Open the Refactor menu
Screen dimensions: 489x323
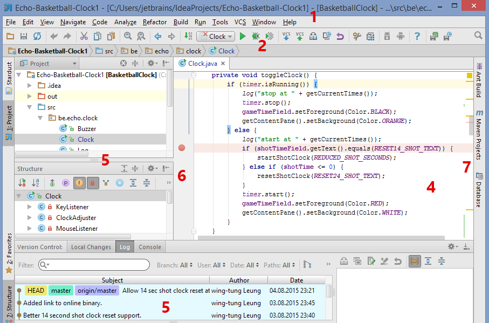click(155, 22)
